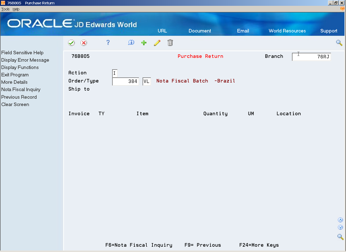Screen dimensions: 346x252
Task: Open the Support link in header
Action: click(x=329, y=31)
